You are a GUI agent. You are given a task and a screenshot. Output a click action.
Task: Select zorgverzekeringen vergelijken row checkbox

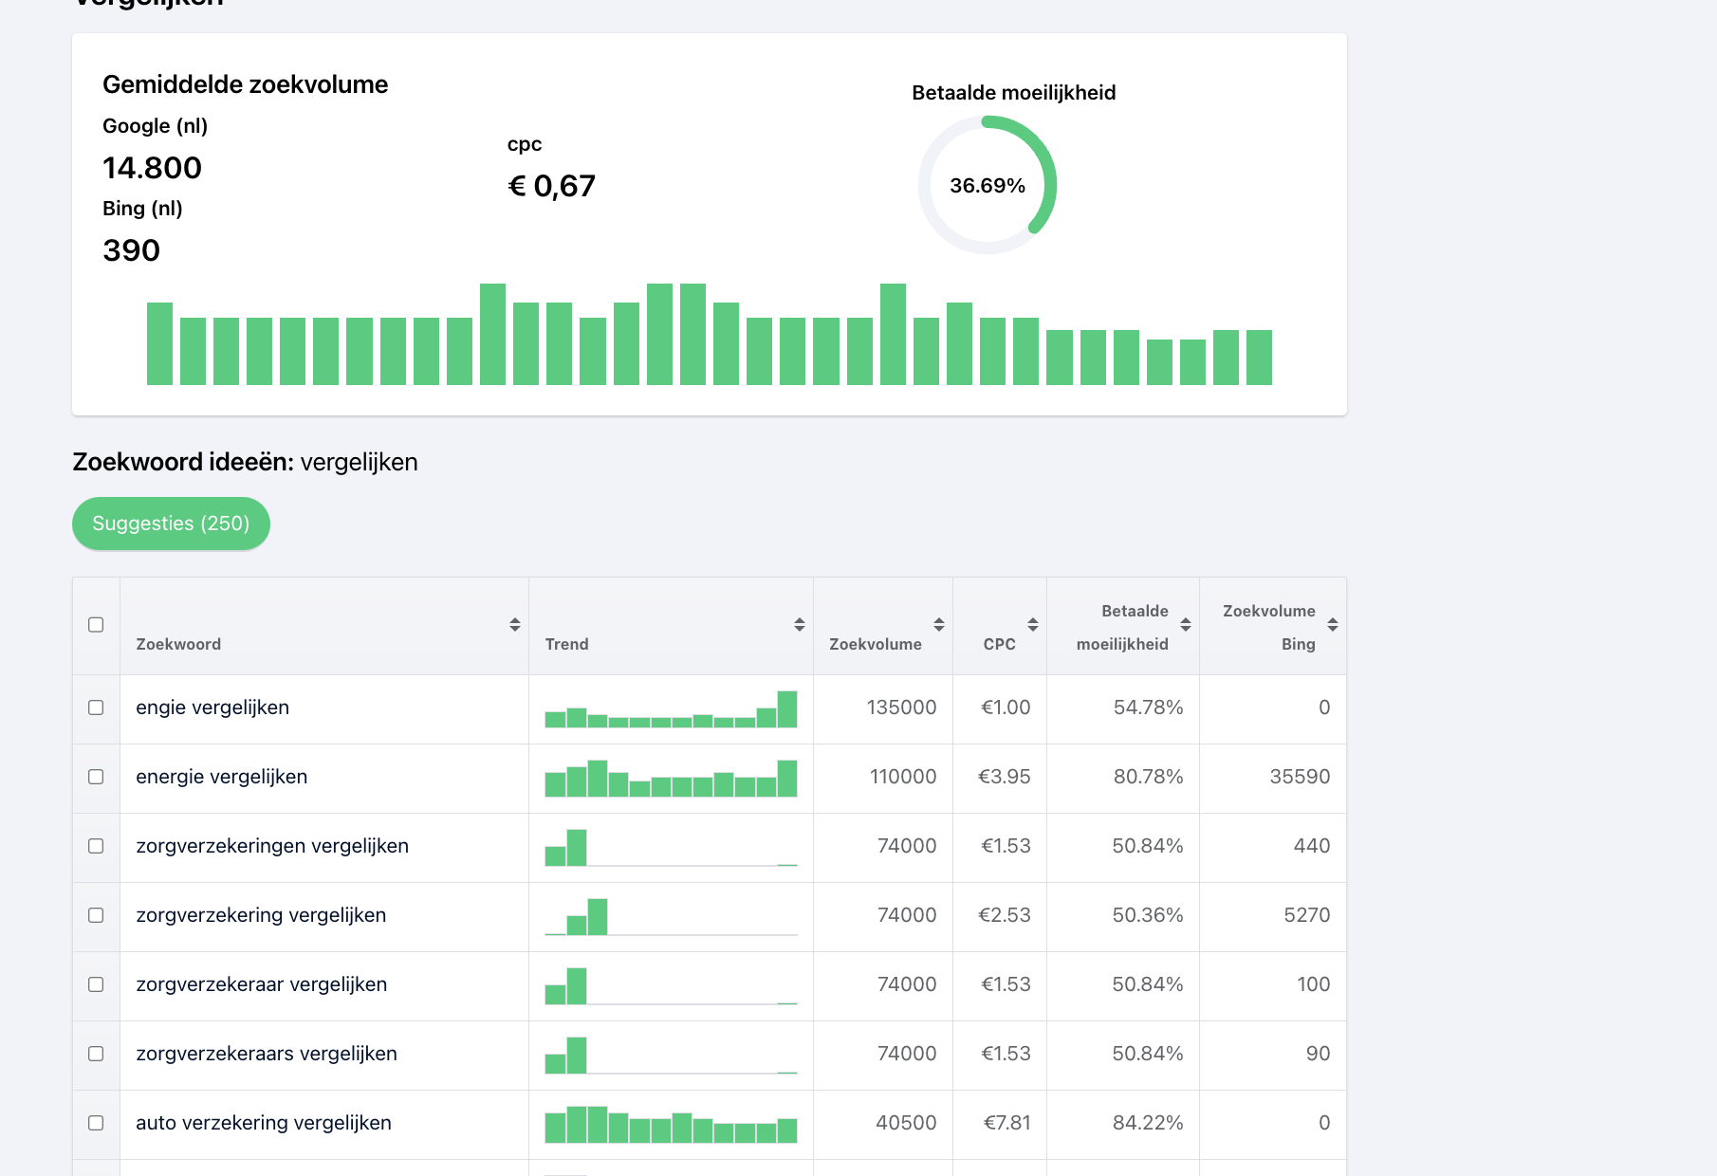point(96,846)
